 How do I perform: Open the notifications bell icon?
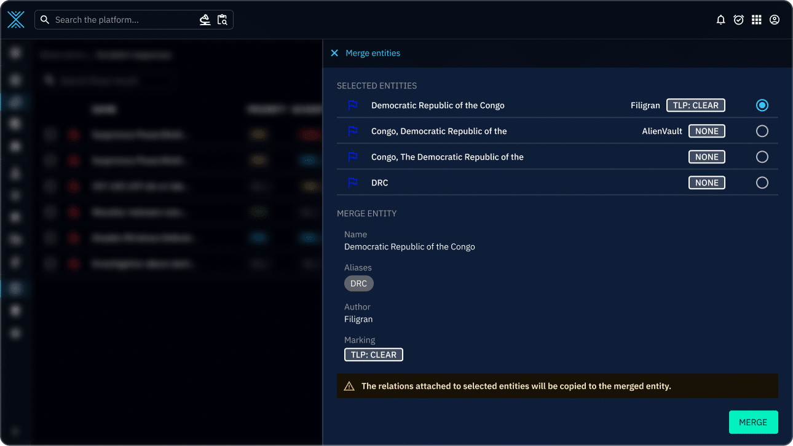pyautogui.click(x=721, y=20)
